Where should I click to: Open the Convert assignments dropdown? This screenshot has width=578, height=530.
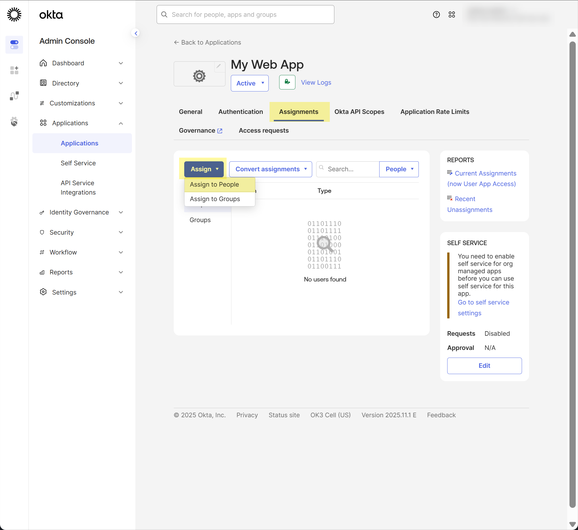[270, 169]
